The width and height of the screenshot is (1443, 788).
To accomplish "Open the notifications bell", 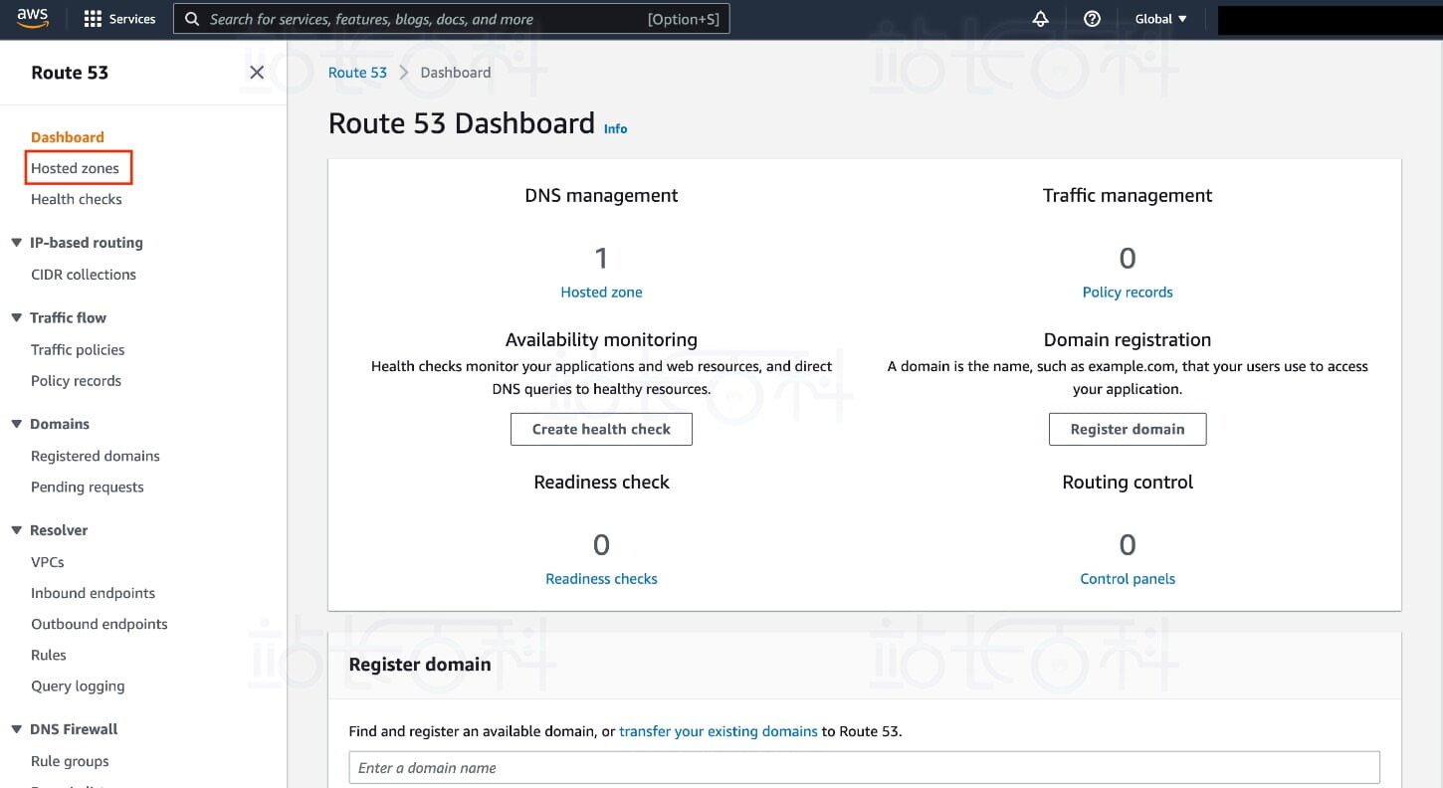I will pyautogui.click(x=1041, y=19).
